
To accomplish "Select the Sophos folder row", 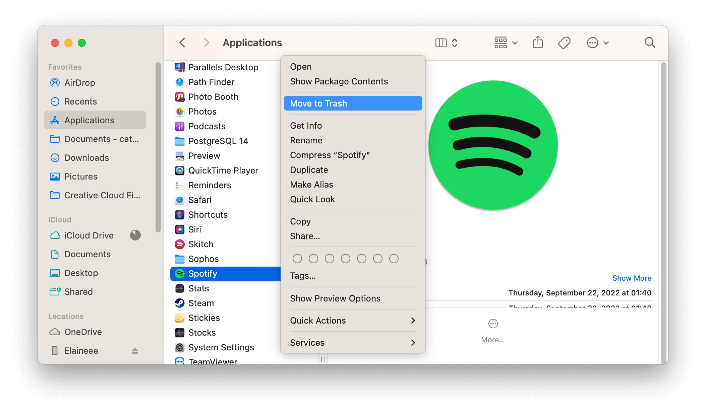I will (225, 259).
